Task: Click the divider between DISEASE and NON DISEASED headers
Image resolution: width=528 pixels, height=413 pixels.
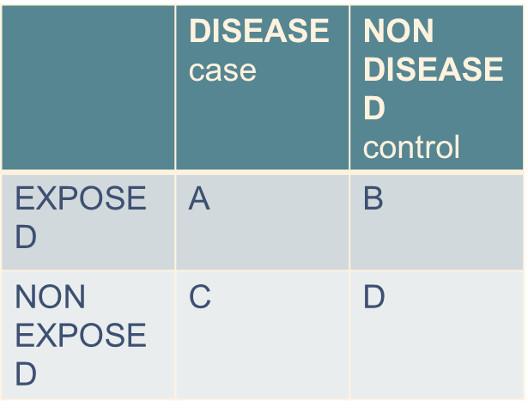Action: (349, 86)
